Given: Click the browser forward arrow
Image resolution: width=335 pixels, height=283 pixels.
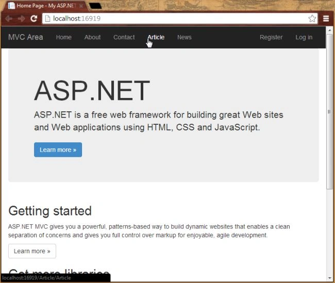Looking at the screenshot, I should 21,19.
